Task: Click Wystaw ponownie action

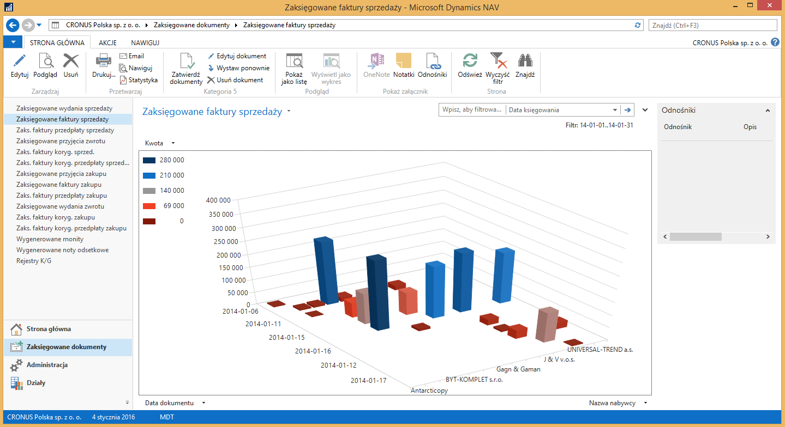Action: pos(238,68)
